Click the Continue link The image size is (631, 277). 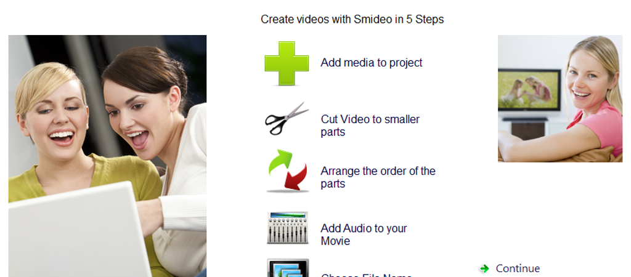(x=518, y=268)
